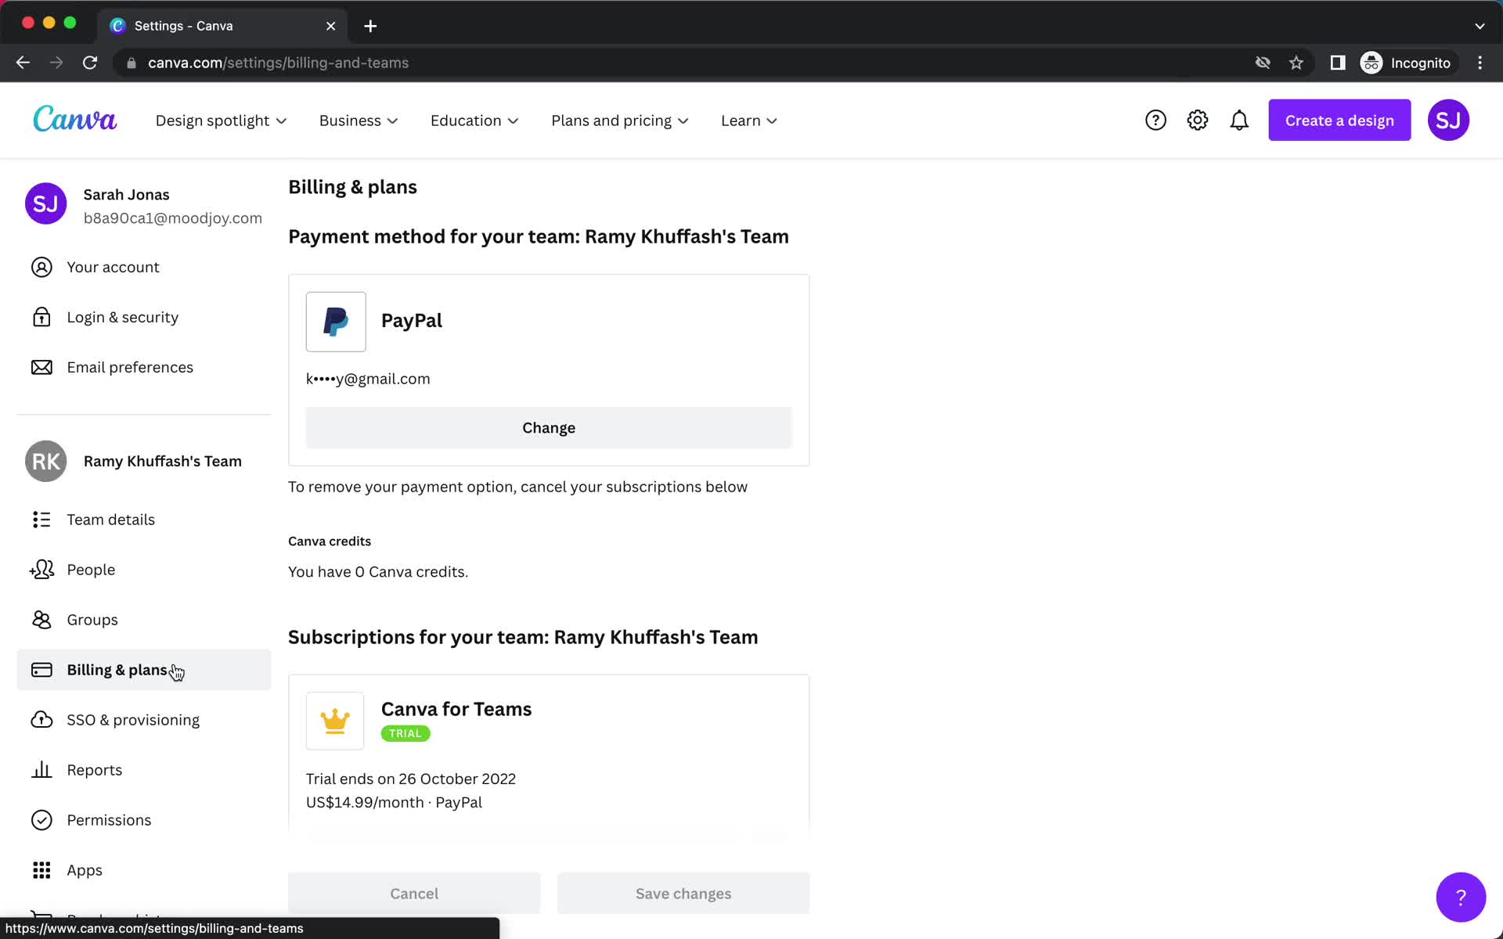The image size is (1503, 939).
Task: Open SSO & provisioning page
Action: pos(144,720)
